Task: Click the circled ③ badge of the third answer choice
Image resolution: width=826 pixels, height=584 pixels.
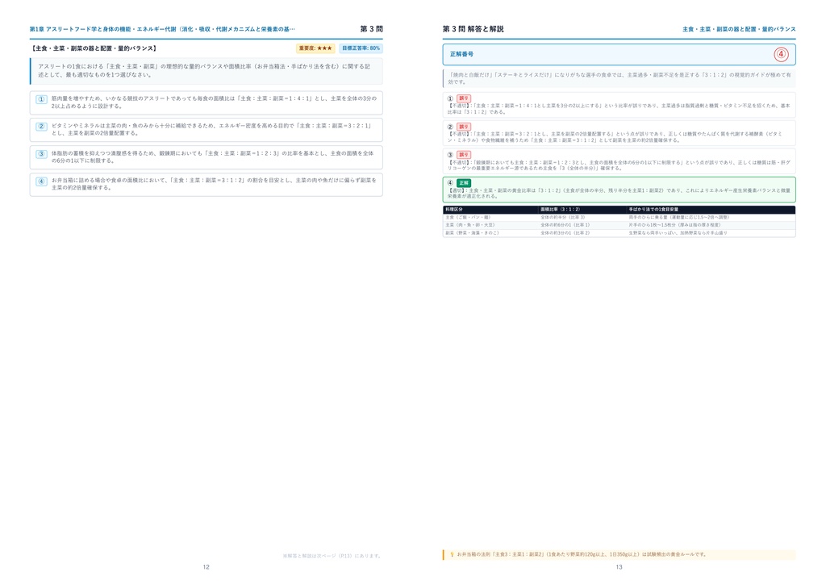Action: coord(42,154)
